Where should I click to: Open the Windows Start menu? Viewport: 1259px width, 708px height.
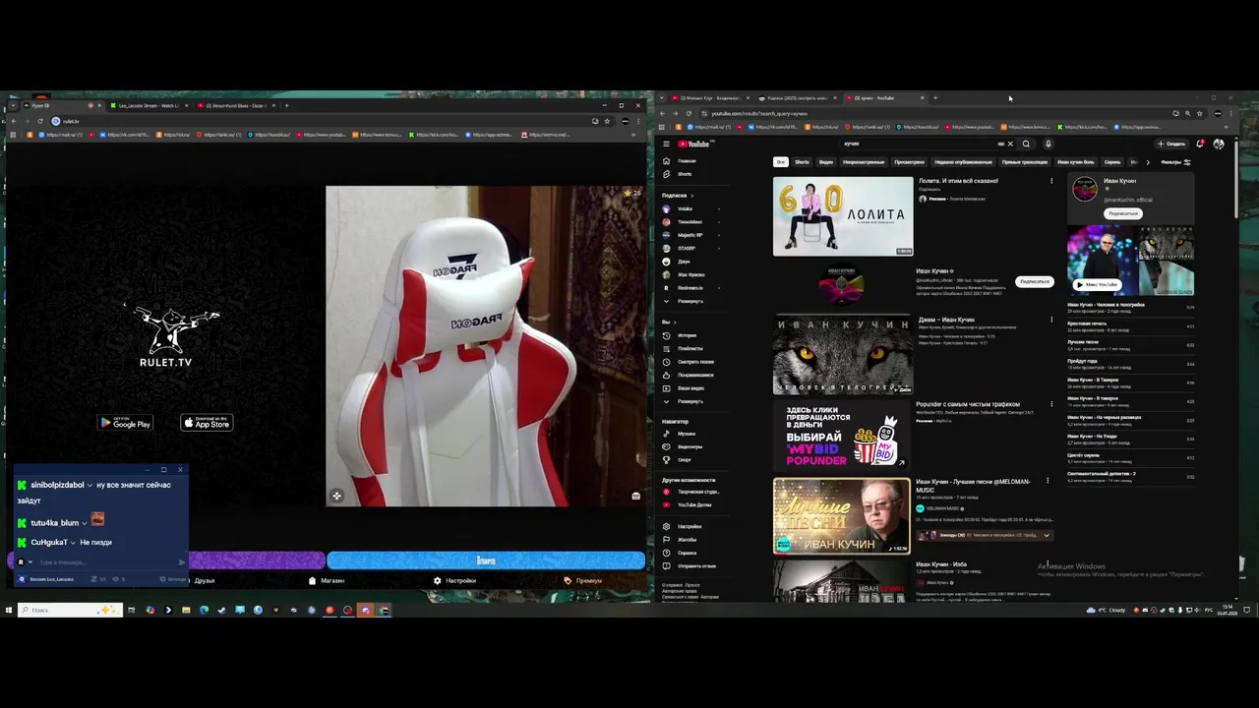tap(8, 611)
